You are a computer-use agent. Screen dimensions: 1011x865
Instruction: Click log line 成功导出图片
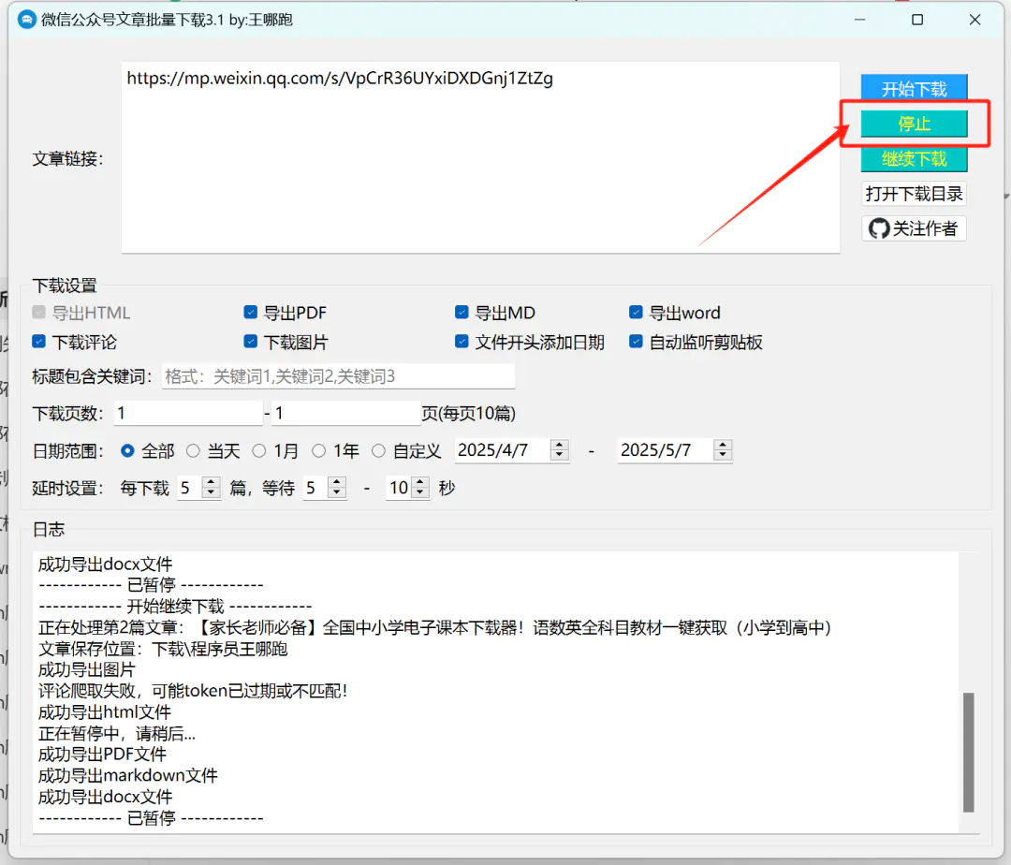tap(86, 669)
